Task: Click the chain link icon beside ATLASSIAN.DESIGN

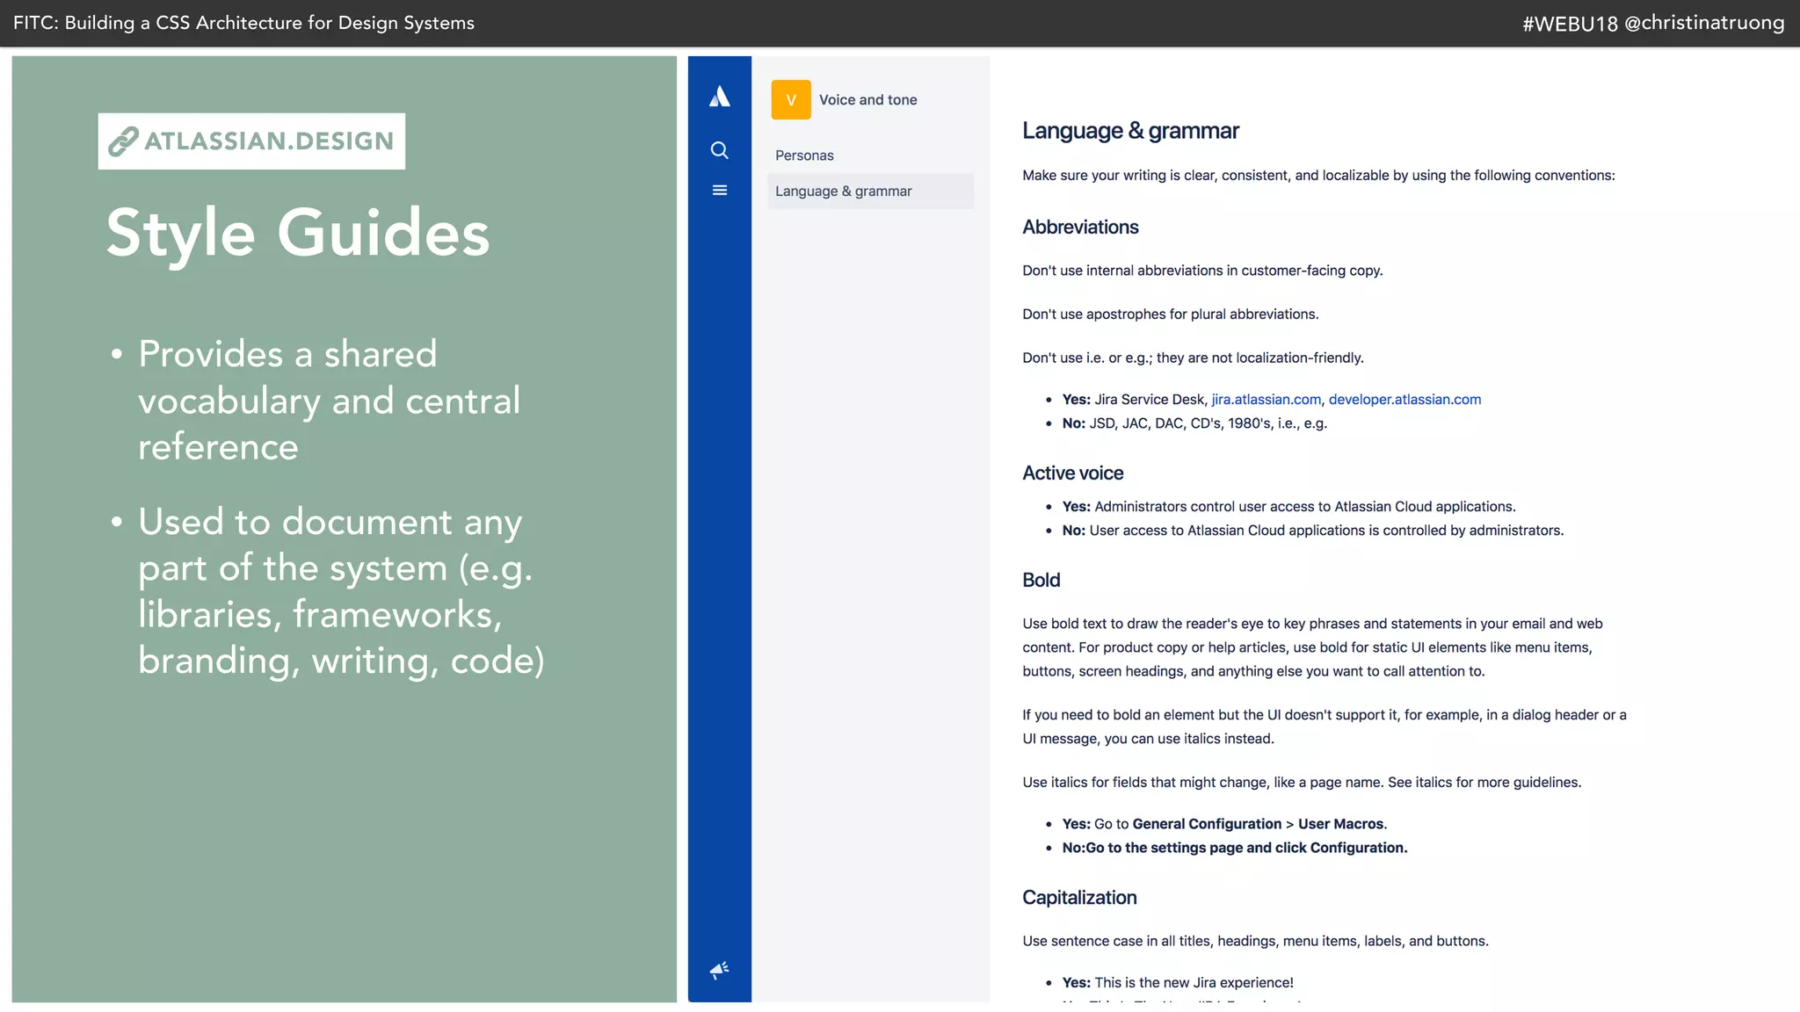Action: (x=123, y=141)
